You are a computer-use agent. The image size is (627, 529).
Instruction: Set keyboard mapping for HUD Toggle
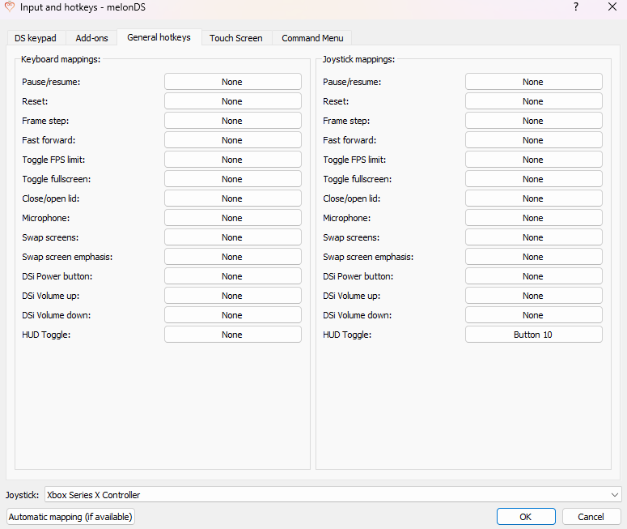pos(232,335)
